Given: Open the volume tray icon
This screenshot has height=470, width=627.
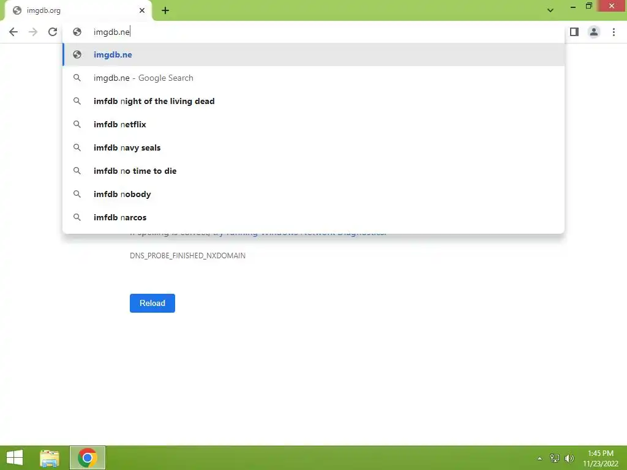Looking at the screenshot, I should [569, 458].
